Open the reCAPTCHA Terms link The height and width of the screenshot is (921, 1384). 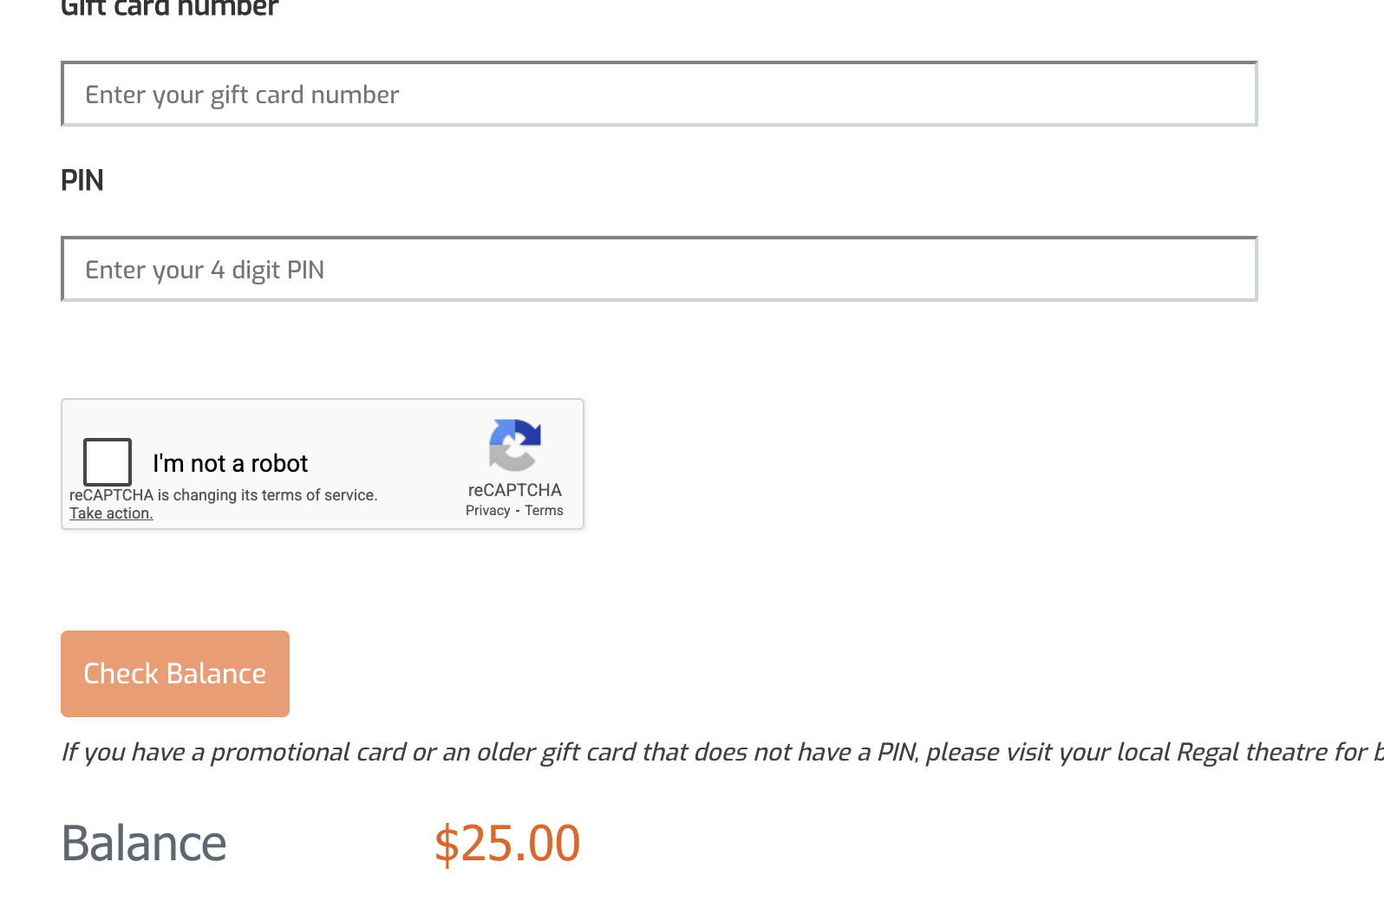(544, 511)
